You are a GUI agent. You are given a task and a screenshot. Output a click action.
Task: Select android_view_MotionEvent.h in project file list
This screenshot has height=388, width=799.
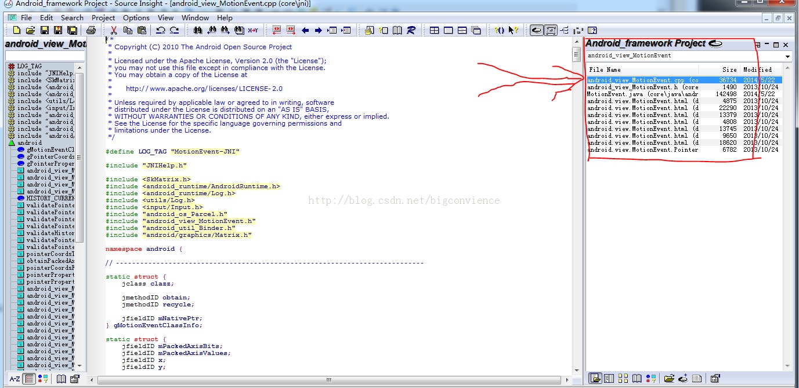[x=642, y=87]
